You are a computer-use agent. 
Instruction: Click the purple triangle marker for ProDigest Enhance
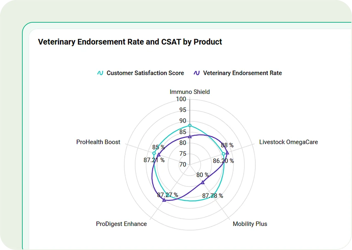click(x=164, y=200)
